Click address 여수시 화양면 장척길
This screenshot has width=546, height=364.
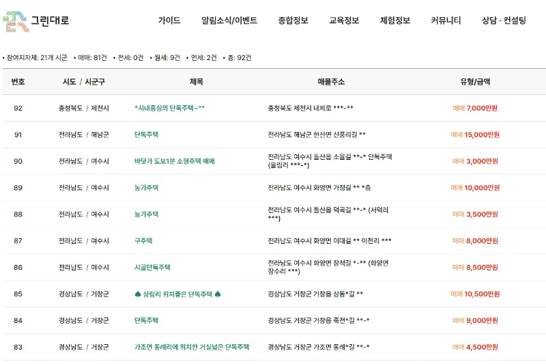(x=328, y=267)
